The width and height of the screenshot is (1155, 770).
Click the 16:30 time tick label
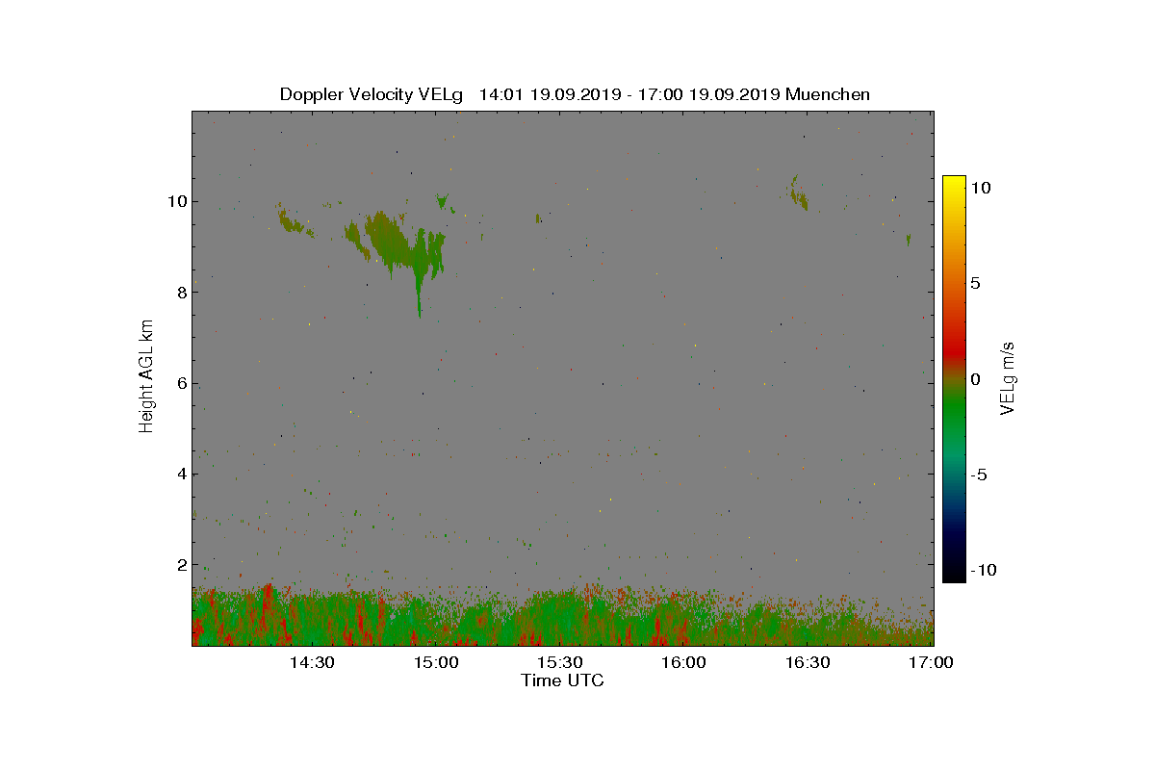coord(808,663)
